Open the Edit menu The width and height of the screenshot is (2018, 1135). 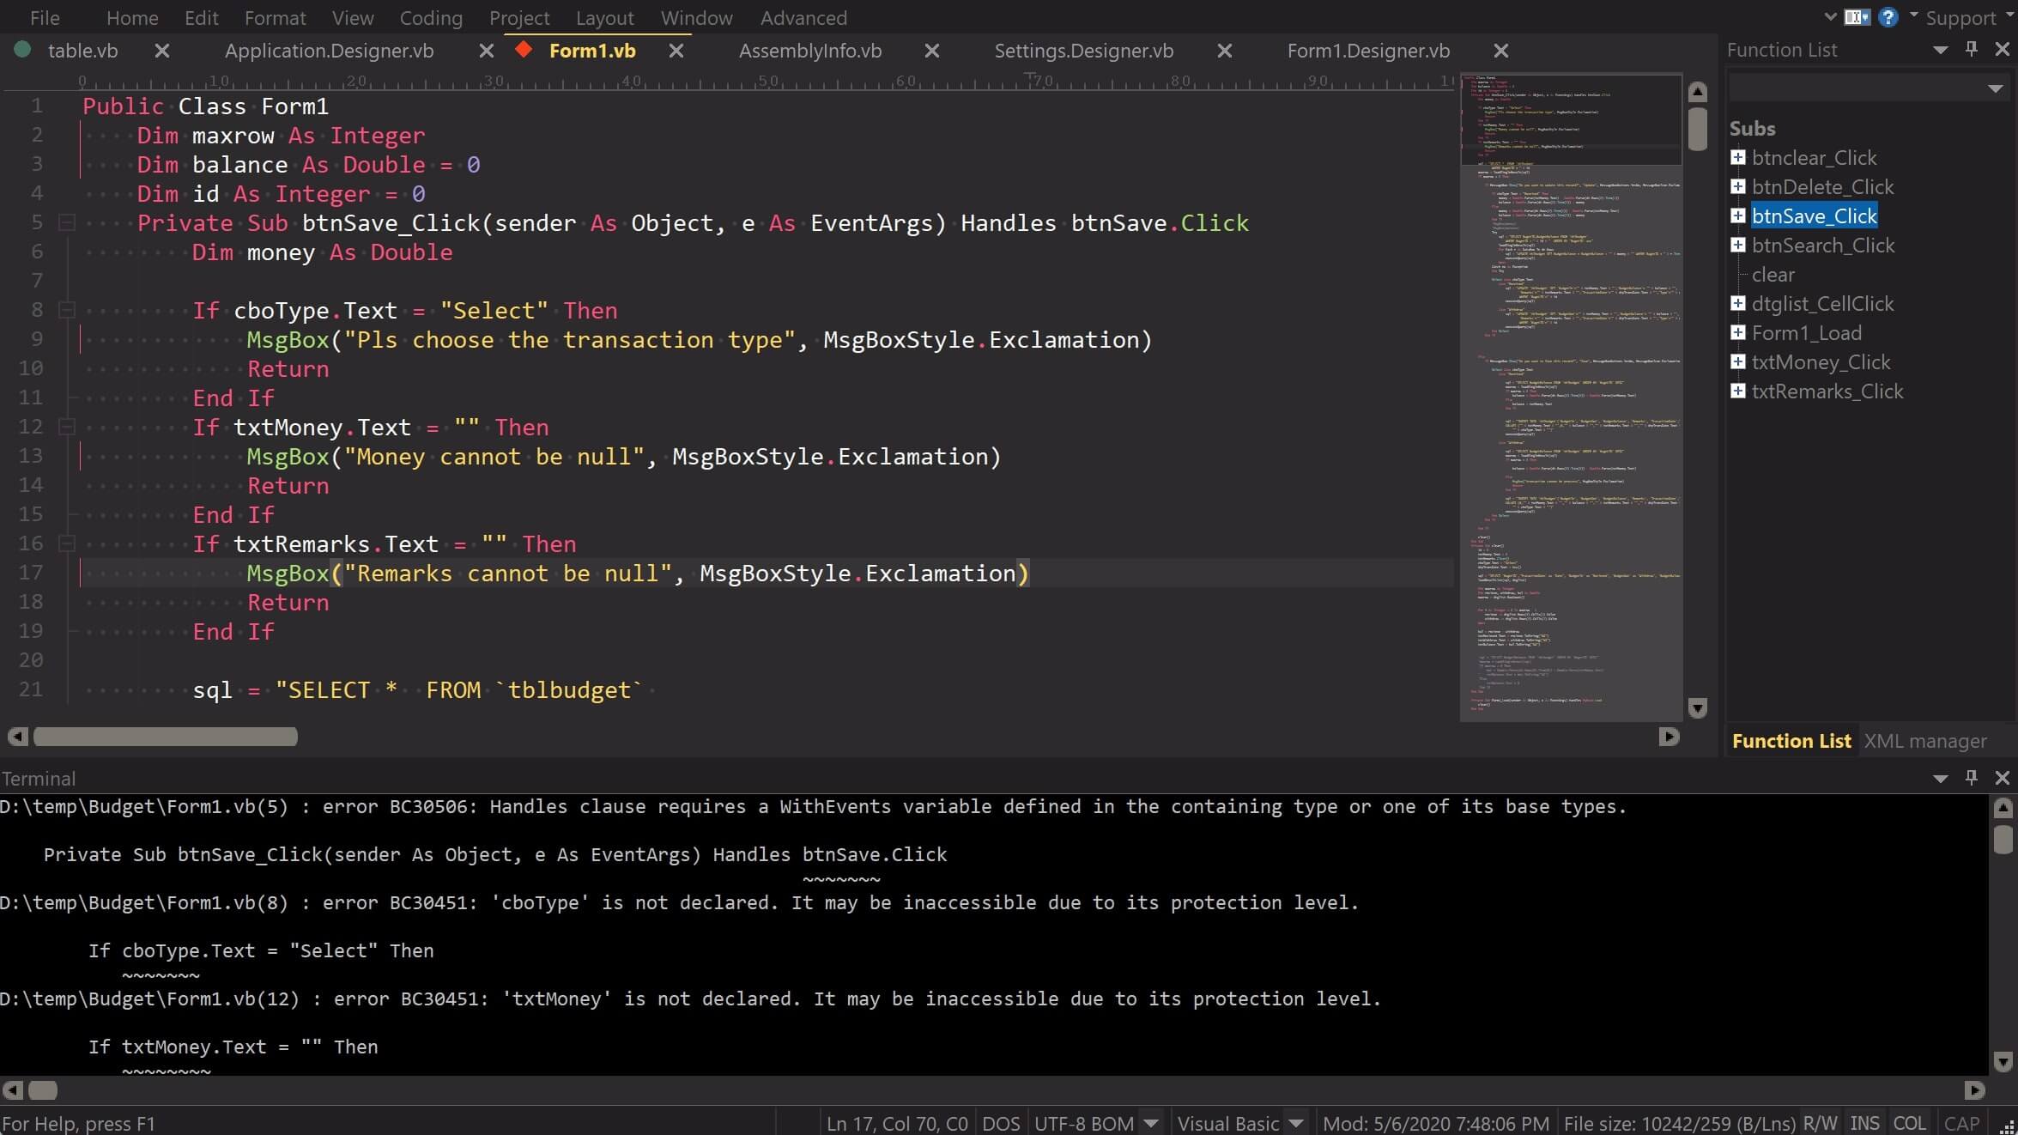[202, 17]
